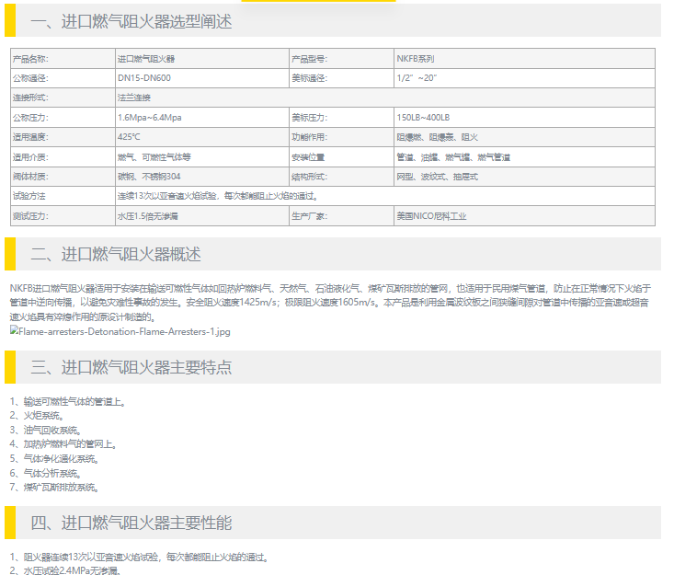
Task: Click the 一、进口燃气阻火器选型阐述 section heading
Action: 131,20
